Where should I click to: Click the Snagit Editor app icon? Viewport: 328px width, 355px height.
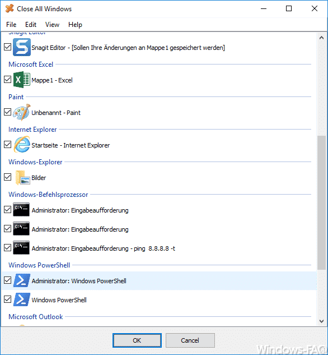21,47
